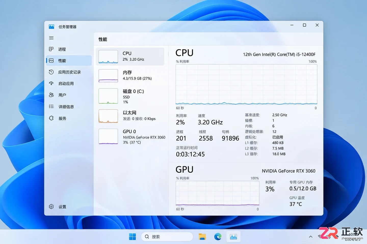This screenshot has height=244, width=367.
Task: Click the 内核 value 6
Action: click(273, 126)
